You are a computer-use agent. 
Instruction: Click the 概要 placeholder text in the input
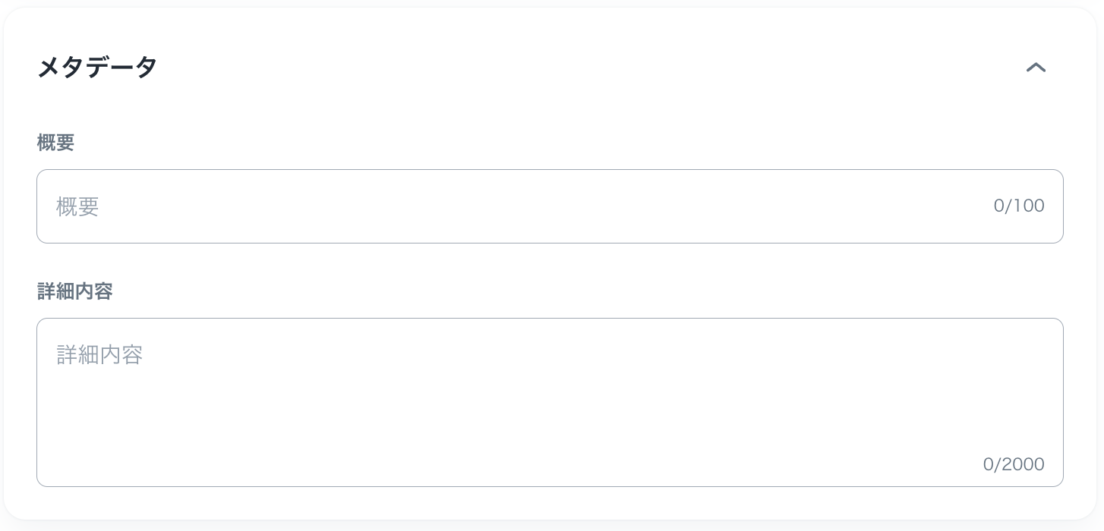77,206
